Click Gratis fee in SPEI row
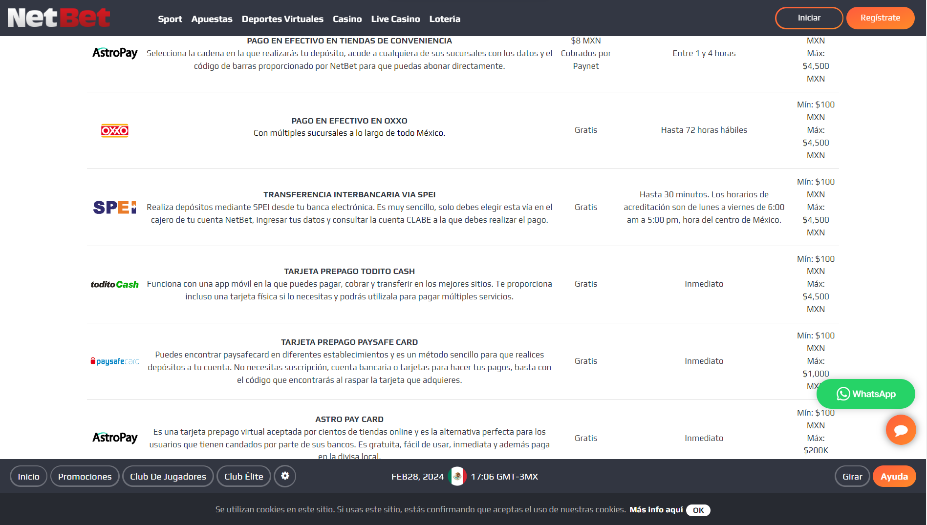 click(x=586, y=207)
